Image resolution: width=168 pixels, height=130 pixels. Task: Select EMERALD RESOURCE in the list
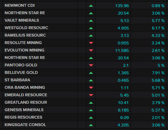coord(26,95)
